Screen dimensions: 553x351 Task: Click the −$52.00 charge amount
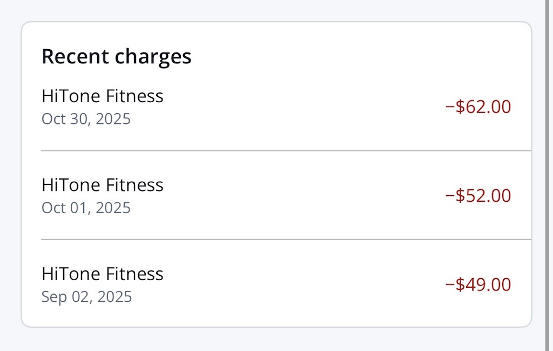click(x=478, y=195)
